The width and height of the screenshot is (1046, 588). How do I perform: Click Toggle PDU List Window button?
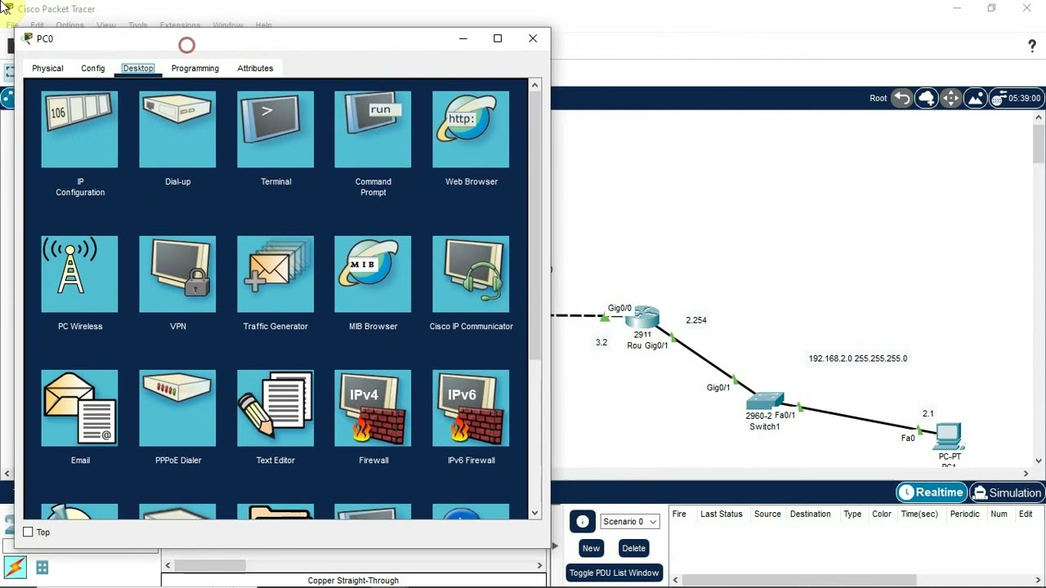click(x=614, y=572)
